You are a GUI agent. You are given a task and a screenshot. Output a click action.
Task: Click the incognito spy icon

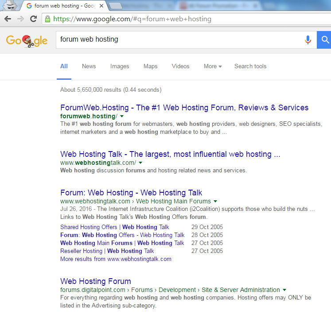10,5
